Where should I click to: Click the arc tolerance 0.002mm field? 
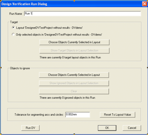(x=78, y=115)
